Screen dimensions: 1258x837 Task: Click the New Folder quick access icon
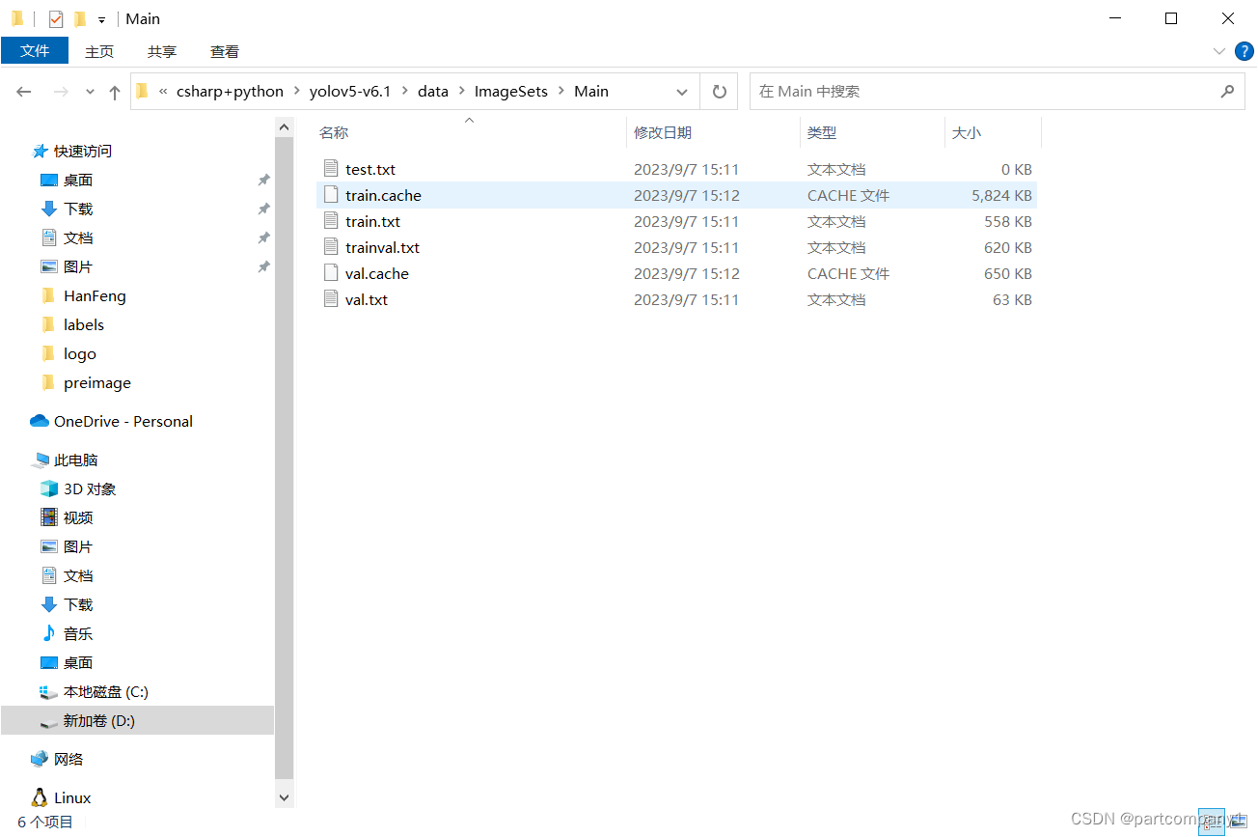coord(80,18)
